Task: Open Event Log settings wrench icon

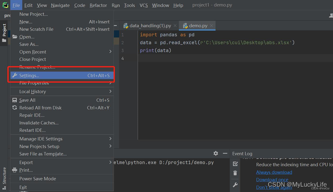Action: [x=235, y=185]
